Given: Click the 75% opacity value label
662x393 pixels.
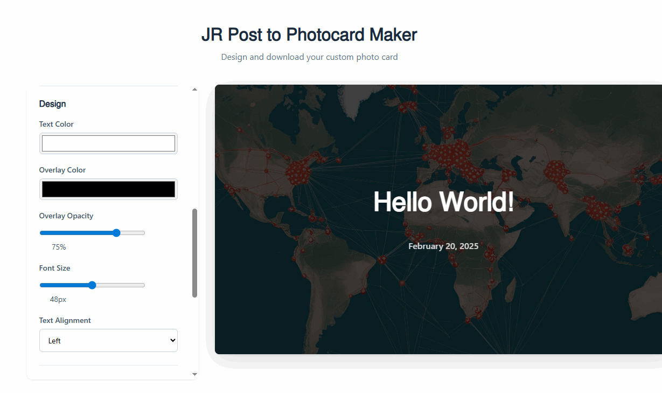Looking at the screenshot, I should pyautogui.click(x=58, y=247).
